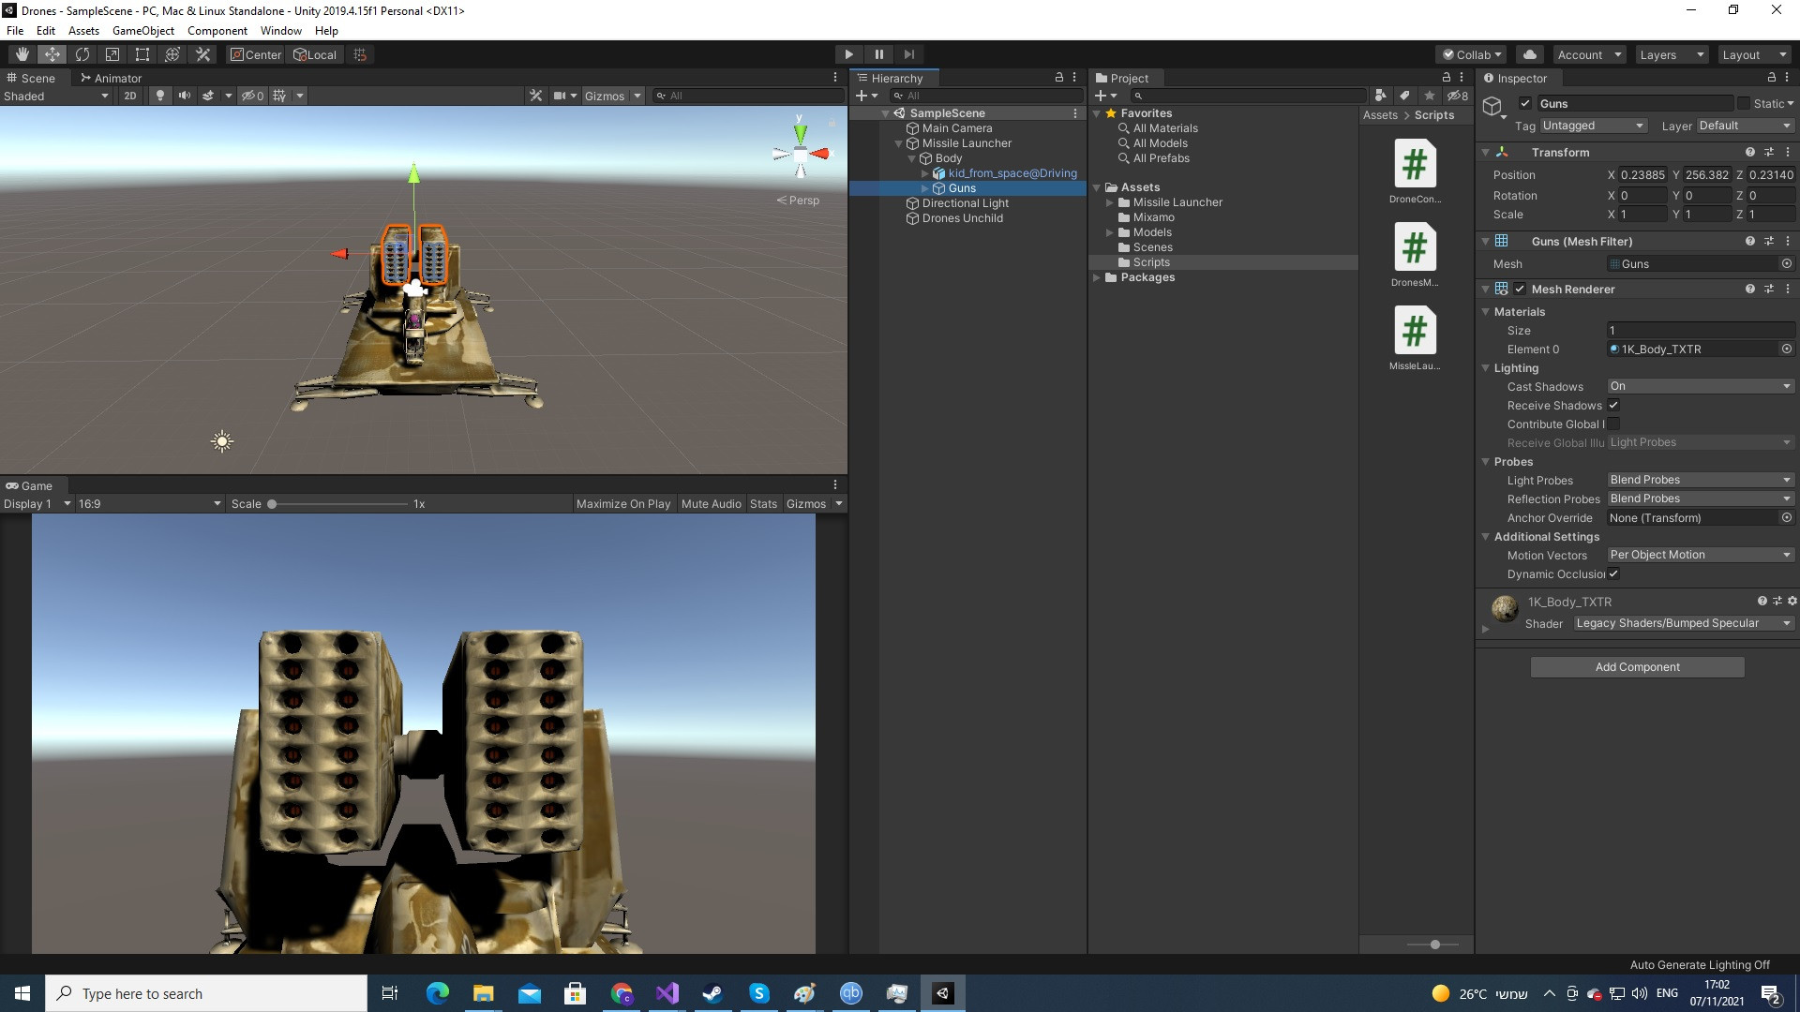Viewport: 1800px width, 1012px height.
Task: Open custom editor tools
Action: 202,54
